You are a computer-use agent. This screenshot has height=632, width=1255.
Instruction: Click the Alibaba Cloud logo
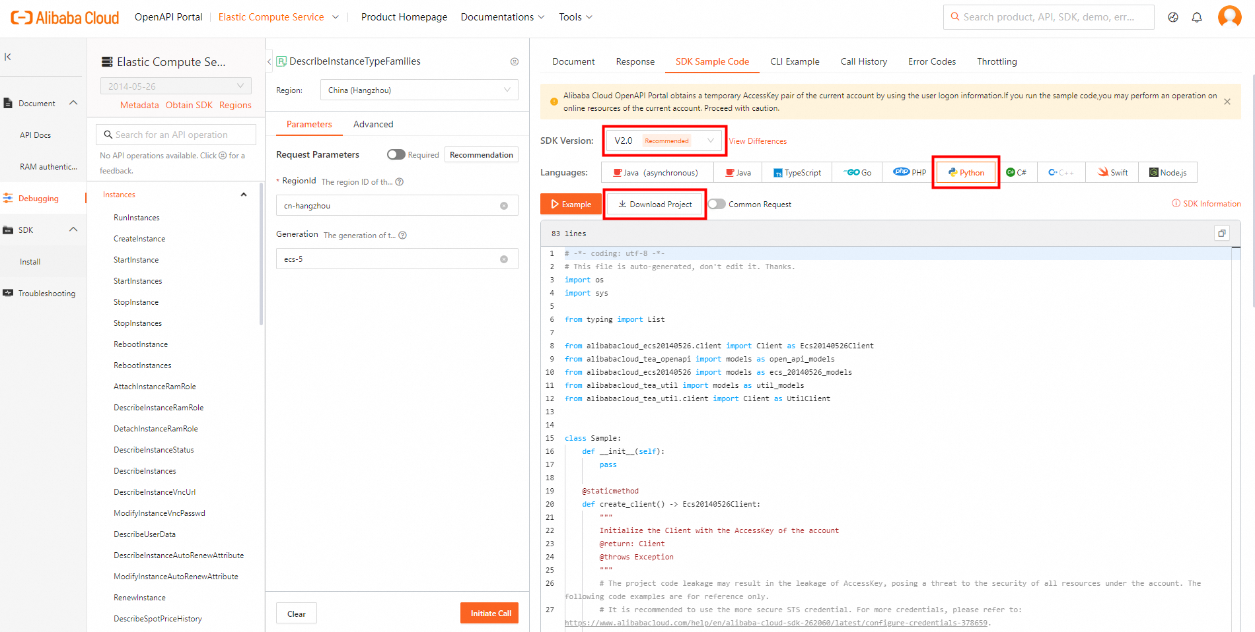(65, 18)
